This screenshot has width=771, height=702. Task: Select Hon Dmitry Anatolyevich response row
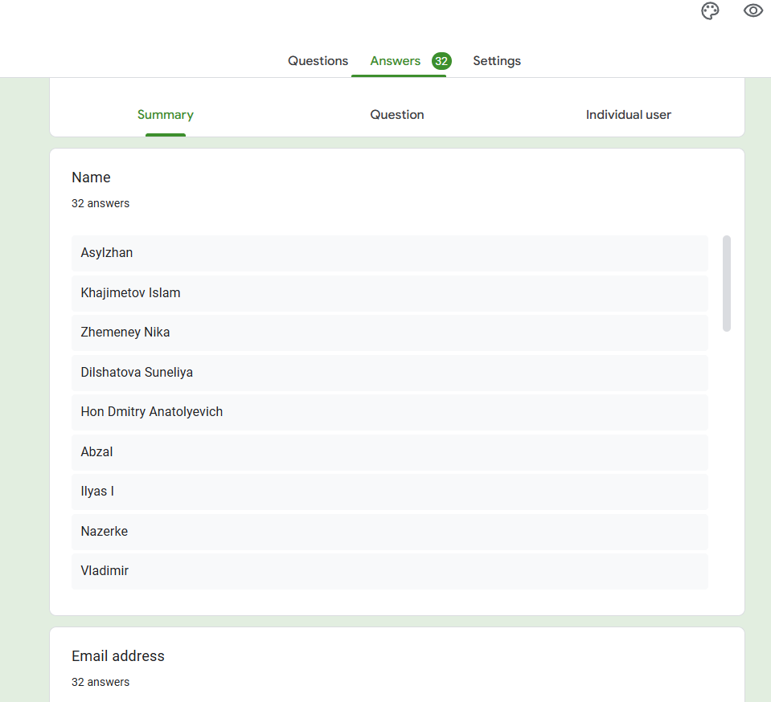coord(389,412)
